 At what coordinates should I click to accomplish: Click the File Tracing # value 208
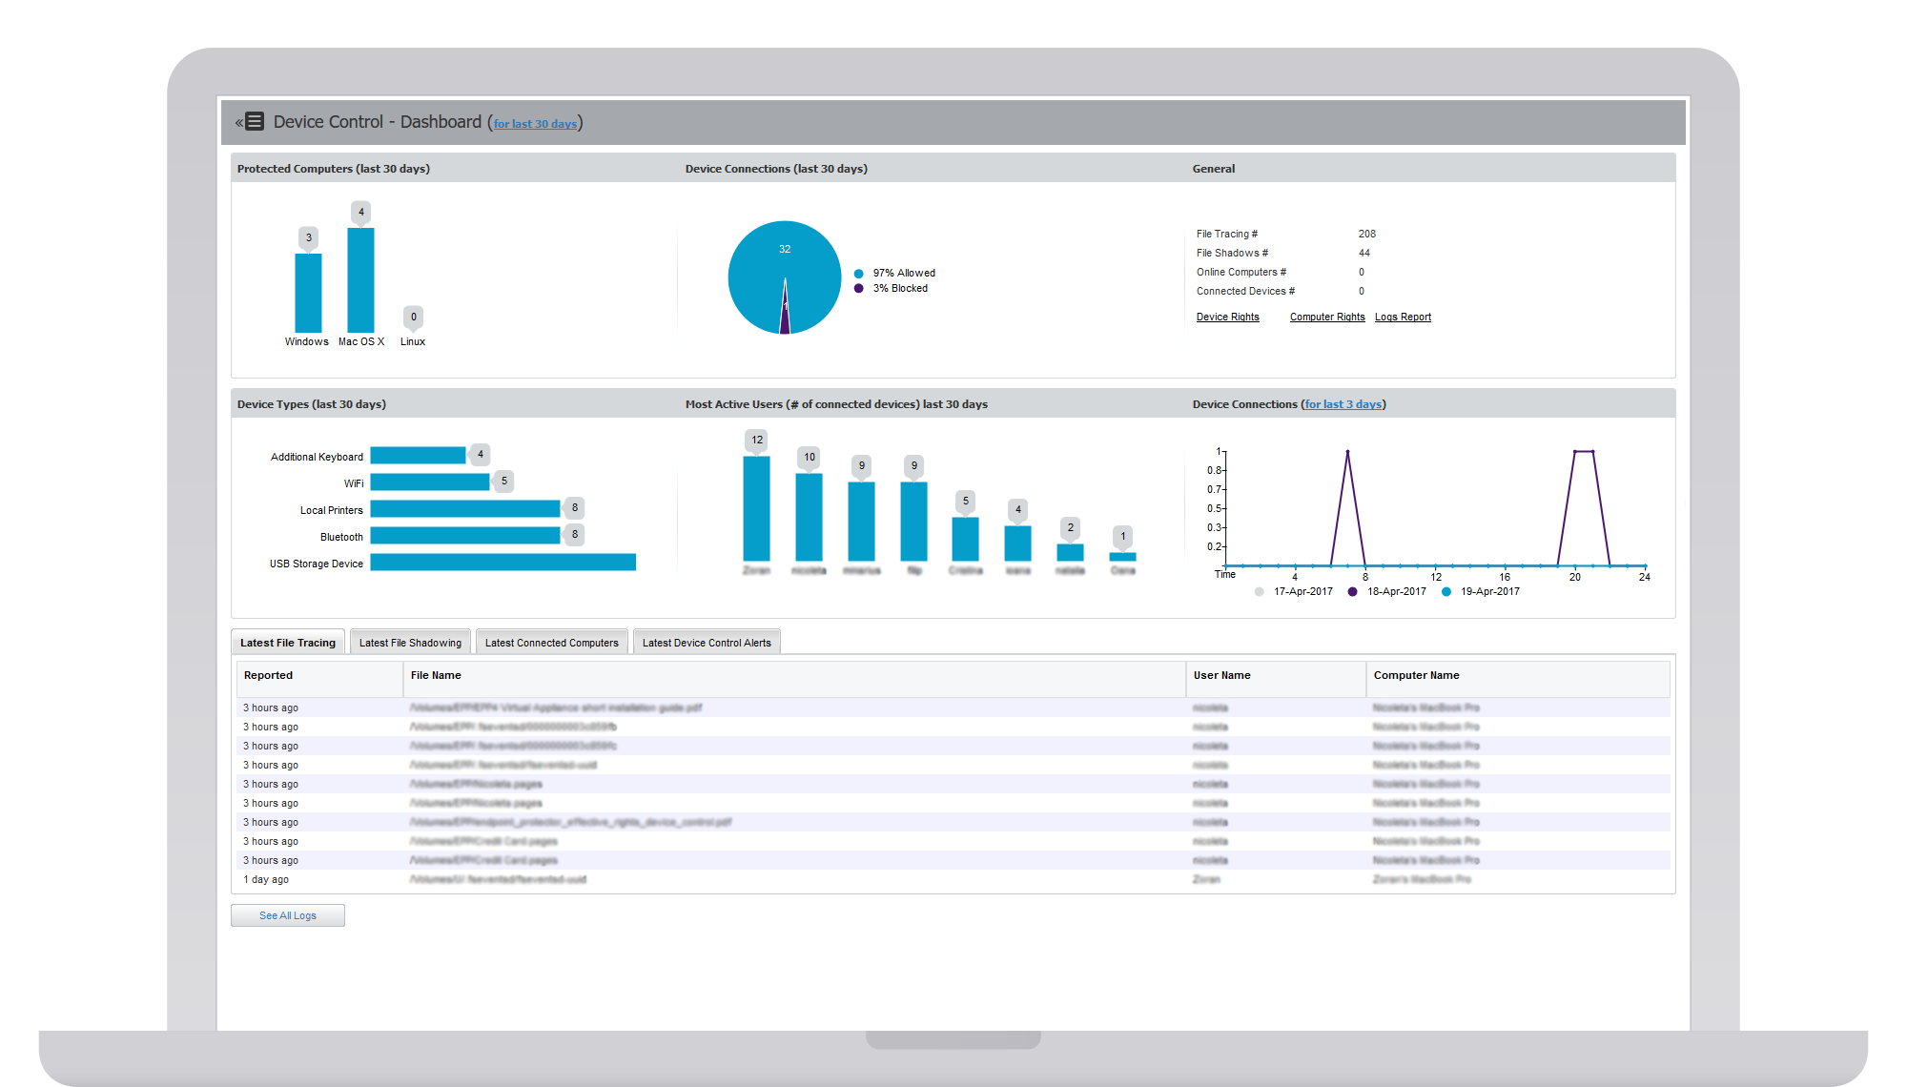click(1367, 234)
